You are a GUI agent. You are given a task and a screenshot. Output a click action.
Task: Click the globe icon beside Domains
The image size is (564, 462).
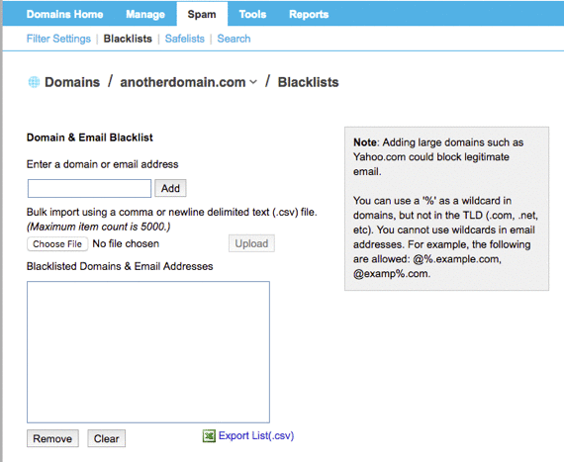click(34, 82)
